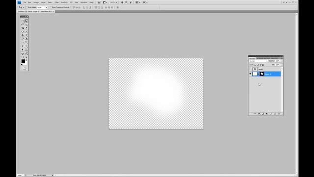The height and width of the screenshot is (177, 314).
Task: Open the layer Opacity slider arrow
Action: point(281,61)
